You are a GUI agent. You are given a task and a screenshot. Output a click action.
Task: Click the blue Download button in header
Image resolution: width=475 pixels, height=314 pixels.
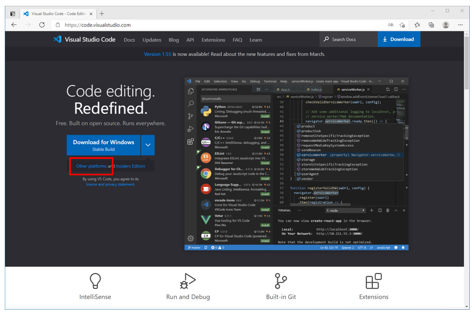pyautogui.click(x=399, y=39)
